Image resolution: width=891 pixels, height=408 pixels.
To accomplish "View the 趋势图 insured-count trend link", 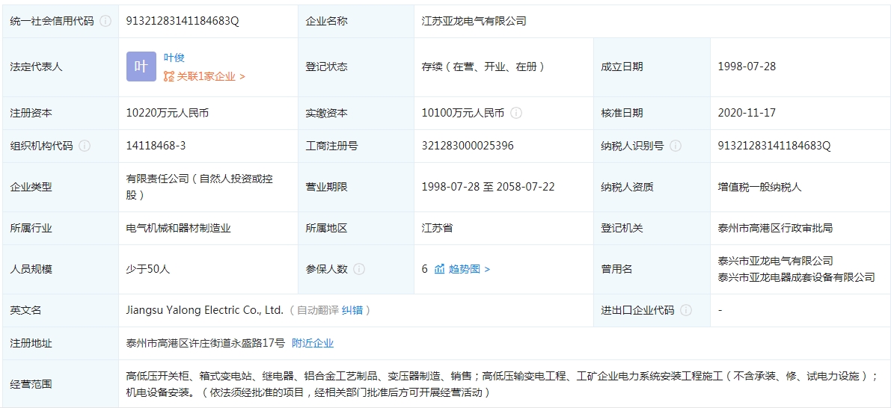I will click(x=465, y=269).
